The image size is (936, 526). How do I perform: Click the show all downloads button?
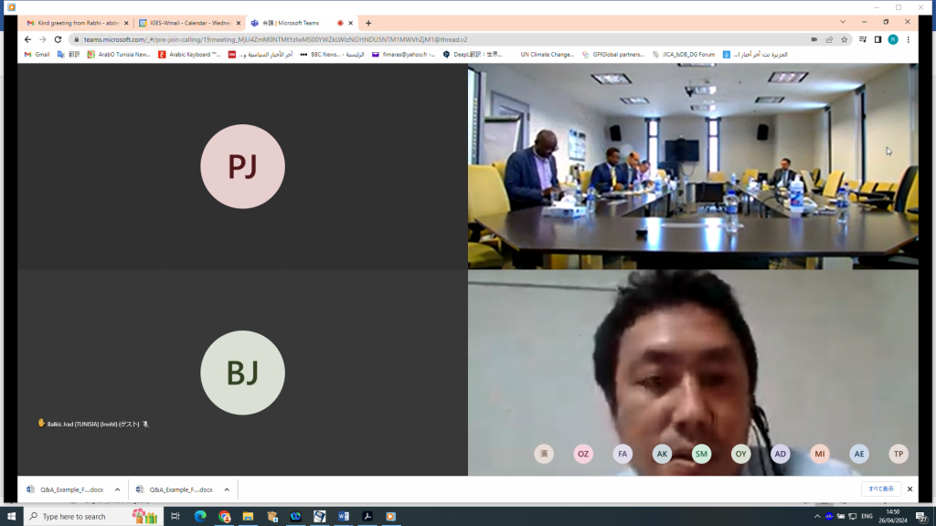(880, 489)
